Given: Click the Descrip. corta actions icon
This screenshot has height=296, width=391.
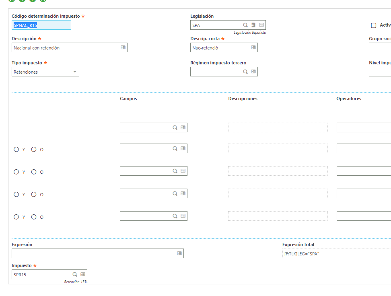Looking at the screenshot, I should point(253,47).
